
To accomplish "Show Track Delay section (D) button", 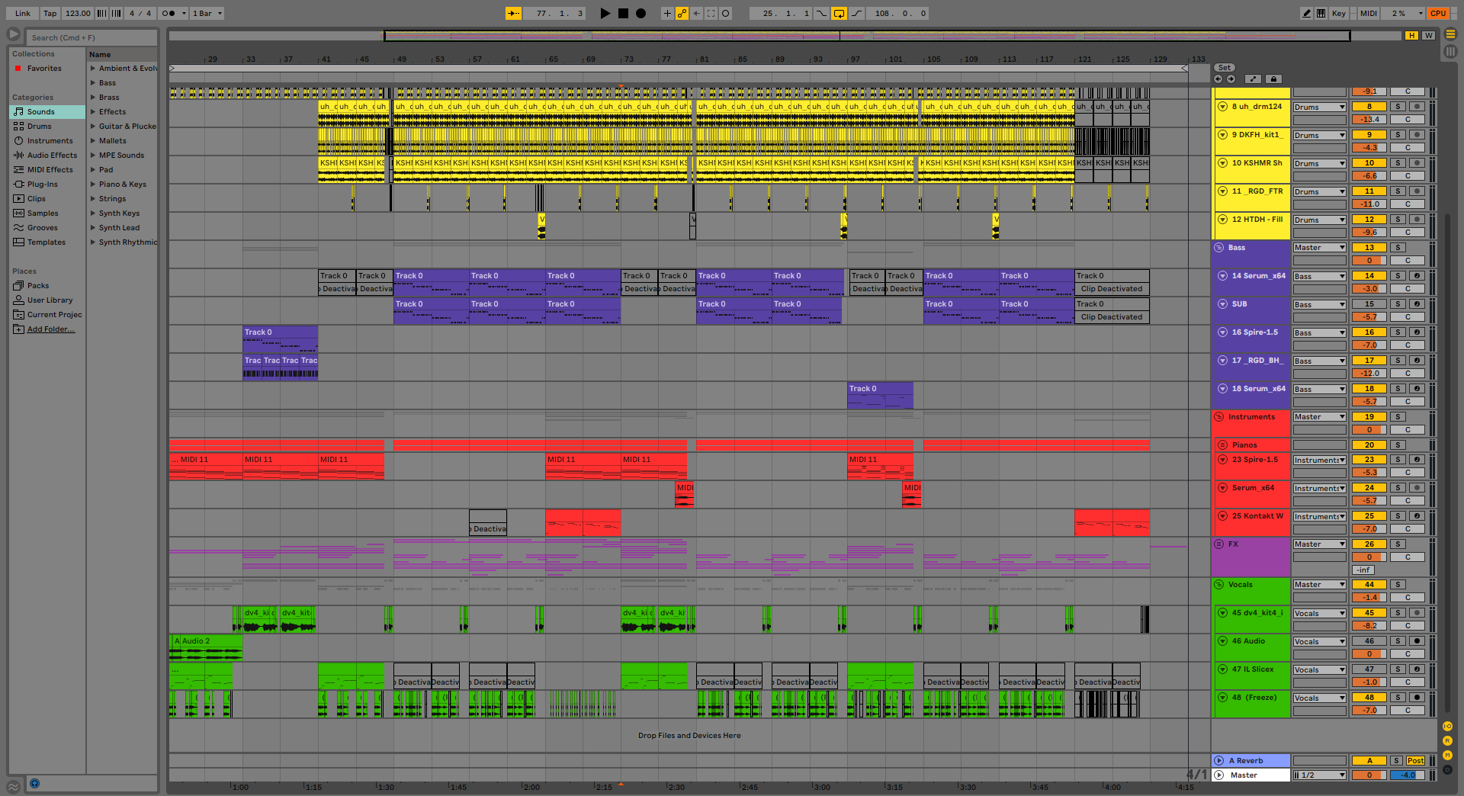I will [x=1447, y=769].
